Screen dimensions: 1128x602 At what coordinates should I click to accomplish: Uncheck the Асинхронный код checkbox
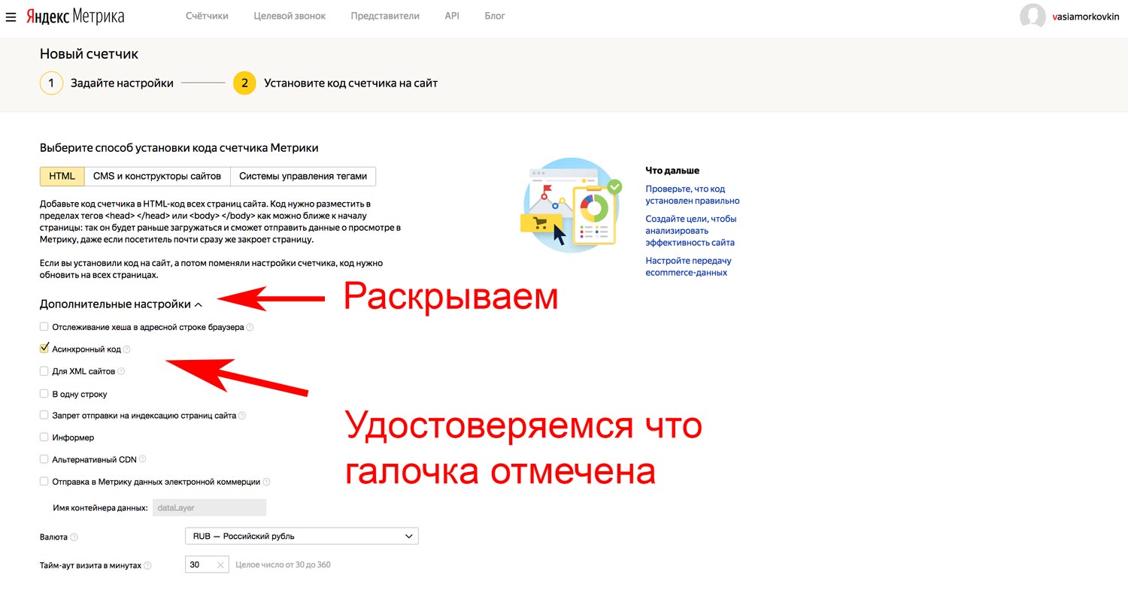(x=44, y=349)
